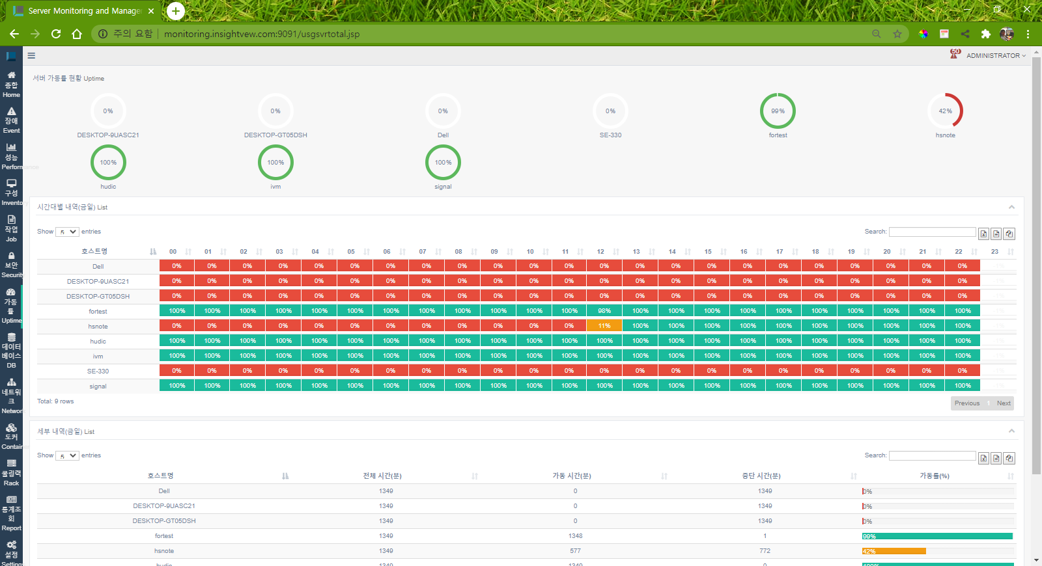Click the copy icon in hourly list toolbar
1042x566 pixels.
(x=1009, y=234)
